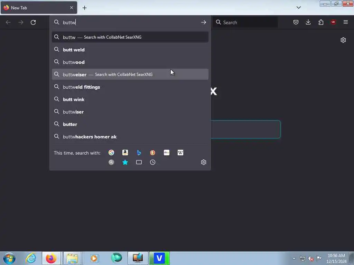The width and height of the screenshot is (354, 265).
Task: Select the butt weld suggestion
Action: [x=130, y=50]
